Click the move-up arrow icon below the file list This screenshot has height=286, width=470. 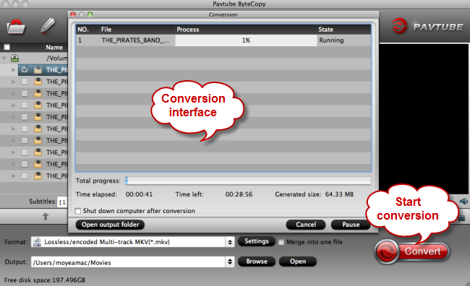point(46,216)
